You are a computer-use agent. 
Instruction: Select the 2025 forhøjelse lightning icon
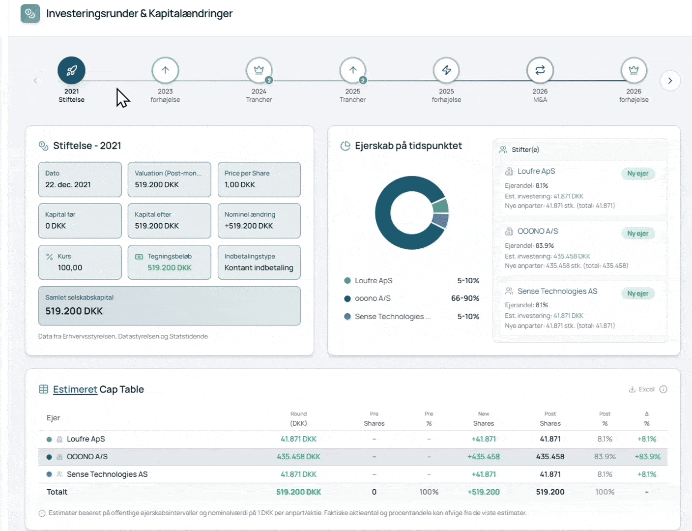(446, 70)
